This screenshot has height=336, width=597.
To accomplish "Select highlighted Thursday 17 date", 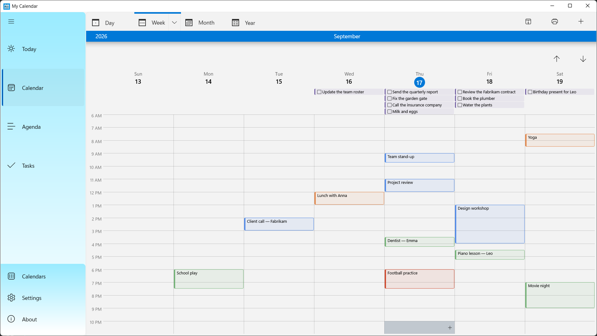I will pyautogui.click(x=419, y=82).
